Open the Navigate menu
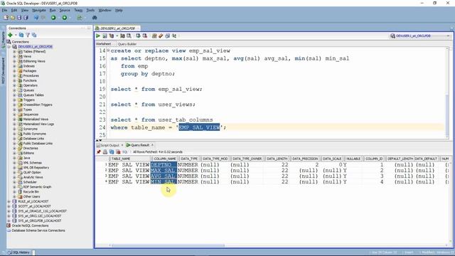The image size is (455, 256). (x=39, y=10)
